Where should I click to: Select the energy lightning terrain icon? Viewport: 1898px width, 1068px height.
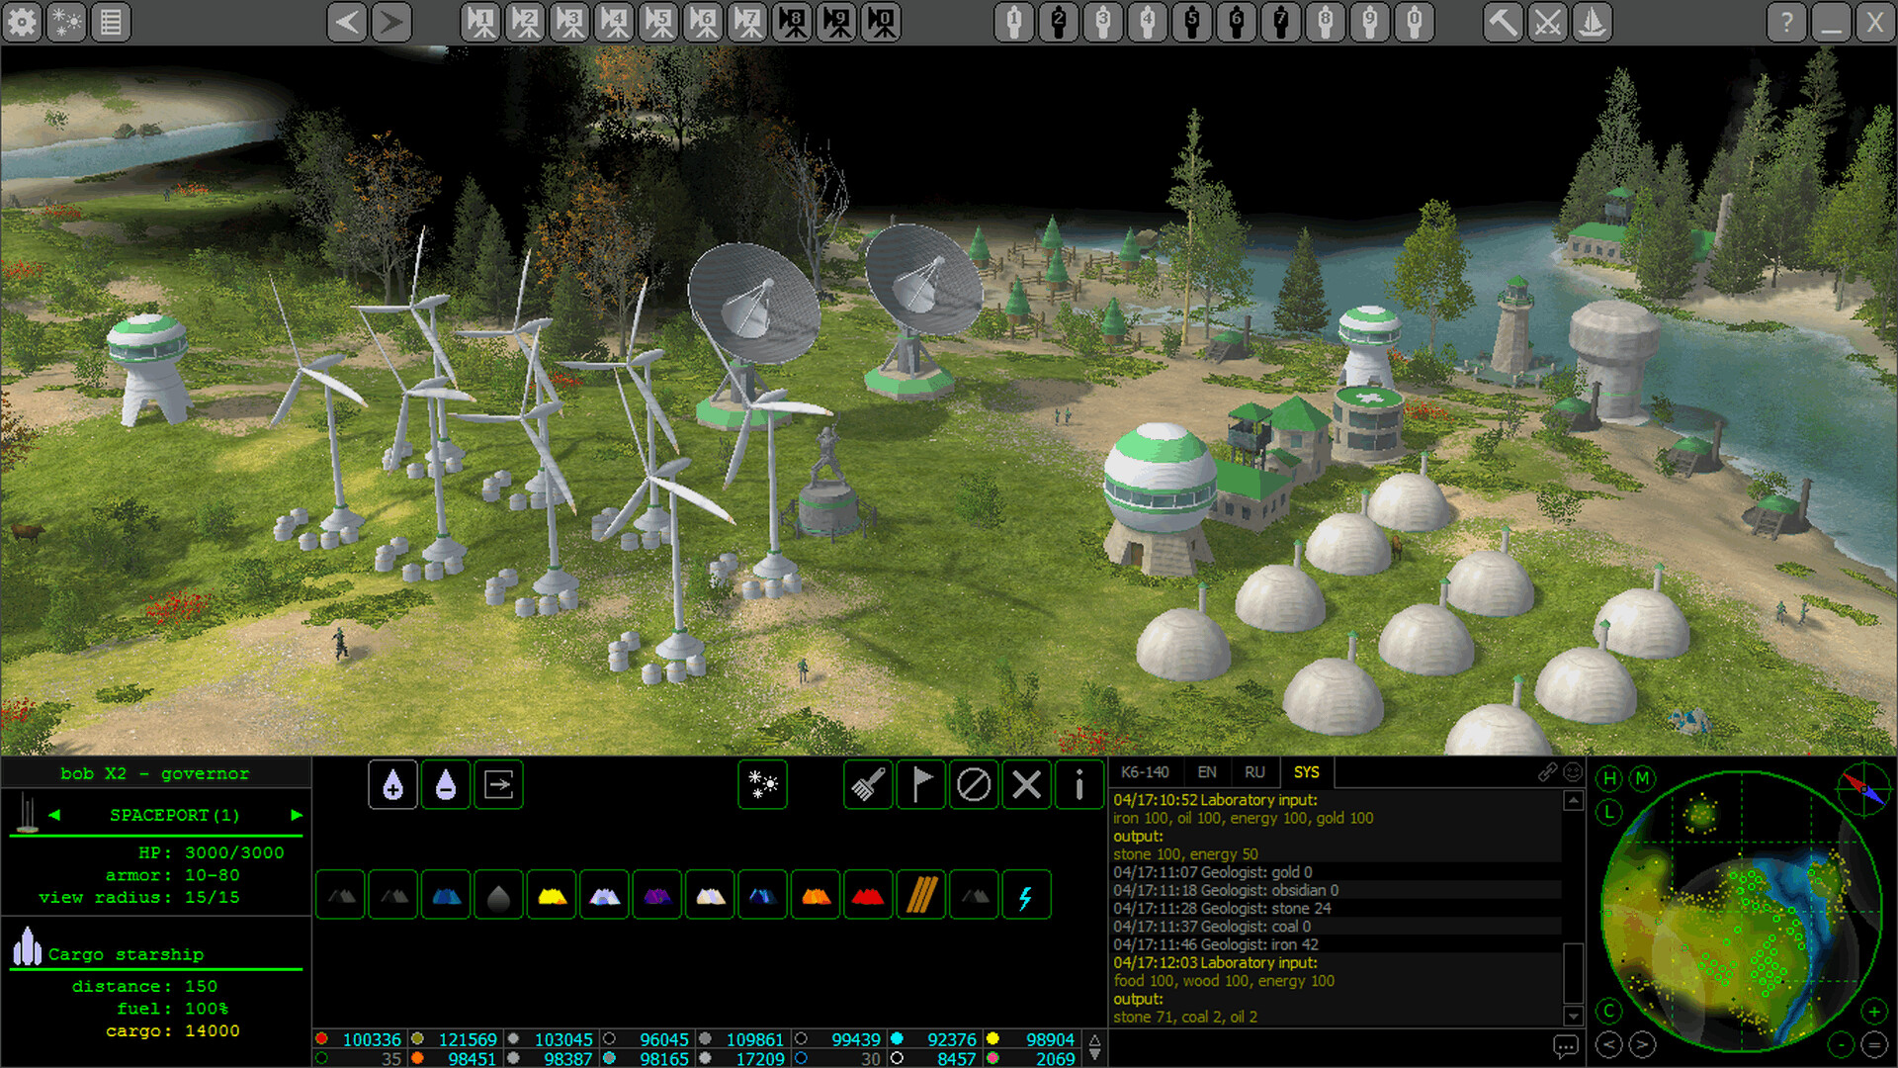pos(1026,895)
